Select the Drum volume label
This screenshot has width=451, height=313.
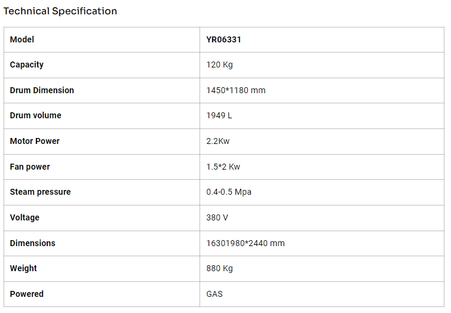click(x=35, y=115)
